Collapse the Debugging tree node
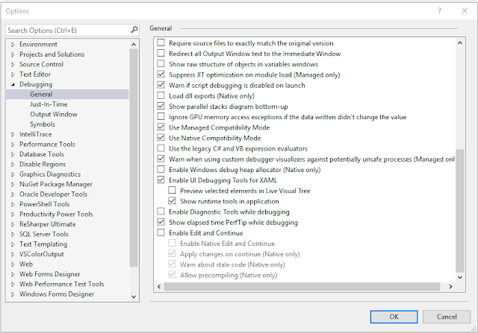478x333 pixels. pyautogui.click(x=13, y=85)
